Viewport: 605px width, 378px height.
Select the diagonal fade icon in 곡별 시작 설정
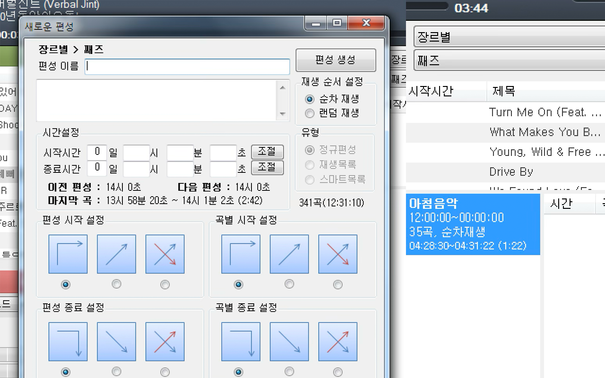click(289, 254)
